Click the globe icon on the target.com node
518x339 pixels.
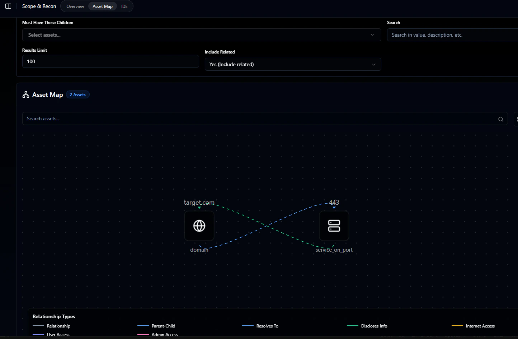(x=199, y=226)
